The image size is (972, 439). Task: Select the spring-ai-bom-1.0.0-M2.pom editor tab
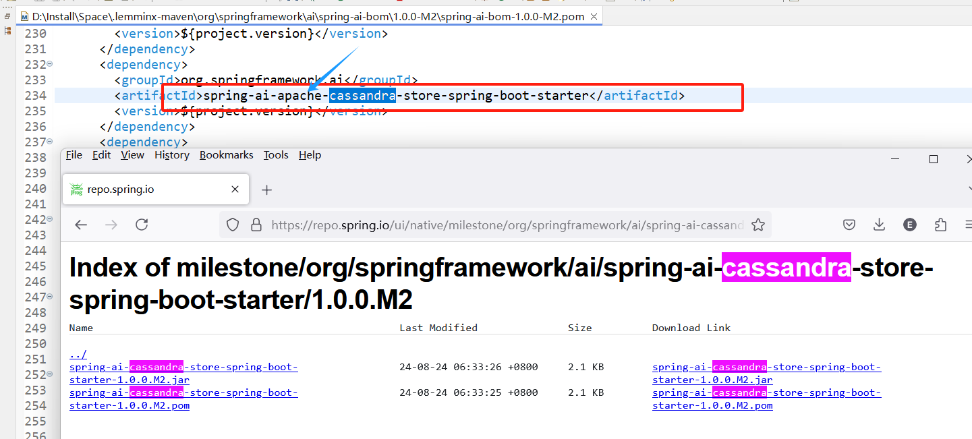pyautogui.click(x=308, y=16)
